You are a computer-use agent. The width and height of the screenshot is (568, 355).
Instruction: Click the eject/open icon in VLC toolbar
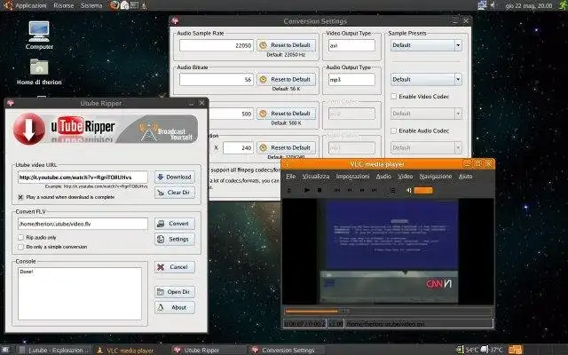pos(289,190)
